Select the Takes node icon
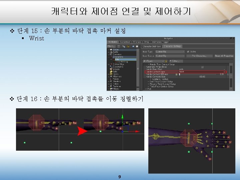The height and width of the screenshot is (180, 240). pos(111,84)
